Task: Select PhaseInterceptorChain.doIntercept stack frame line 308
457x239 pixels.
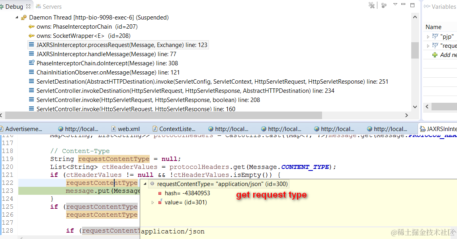Action: [107, 63]
